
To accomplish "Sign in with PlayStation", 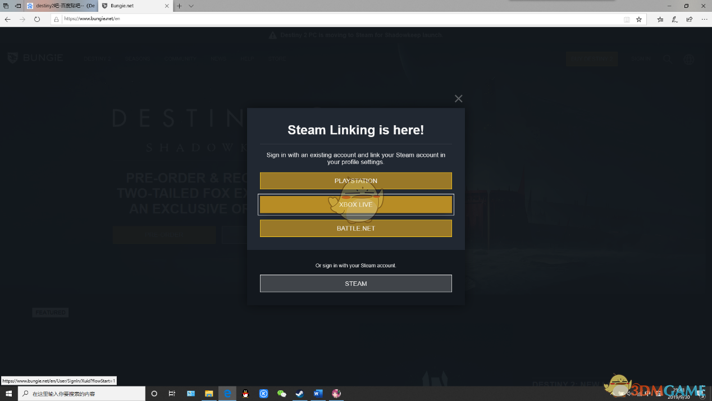I will [355, 181].
